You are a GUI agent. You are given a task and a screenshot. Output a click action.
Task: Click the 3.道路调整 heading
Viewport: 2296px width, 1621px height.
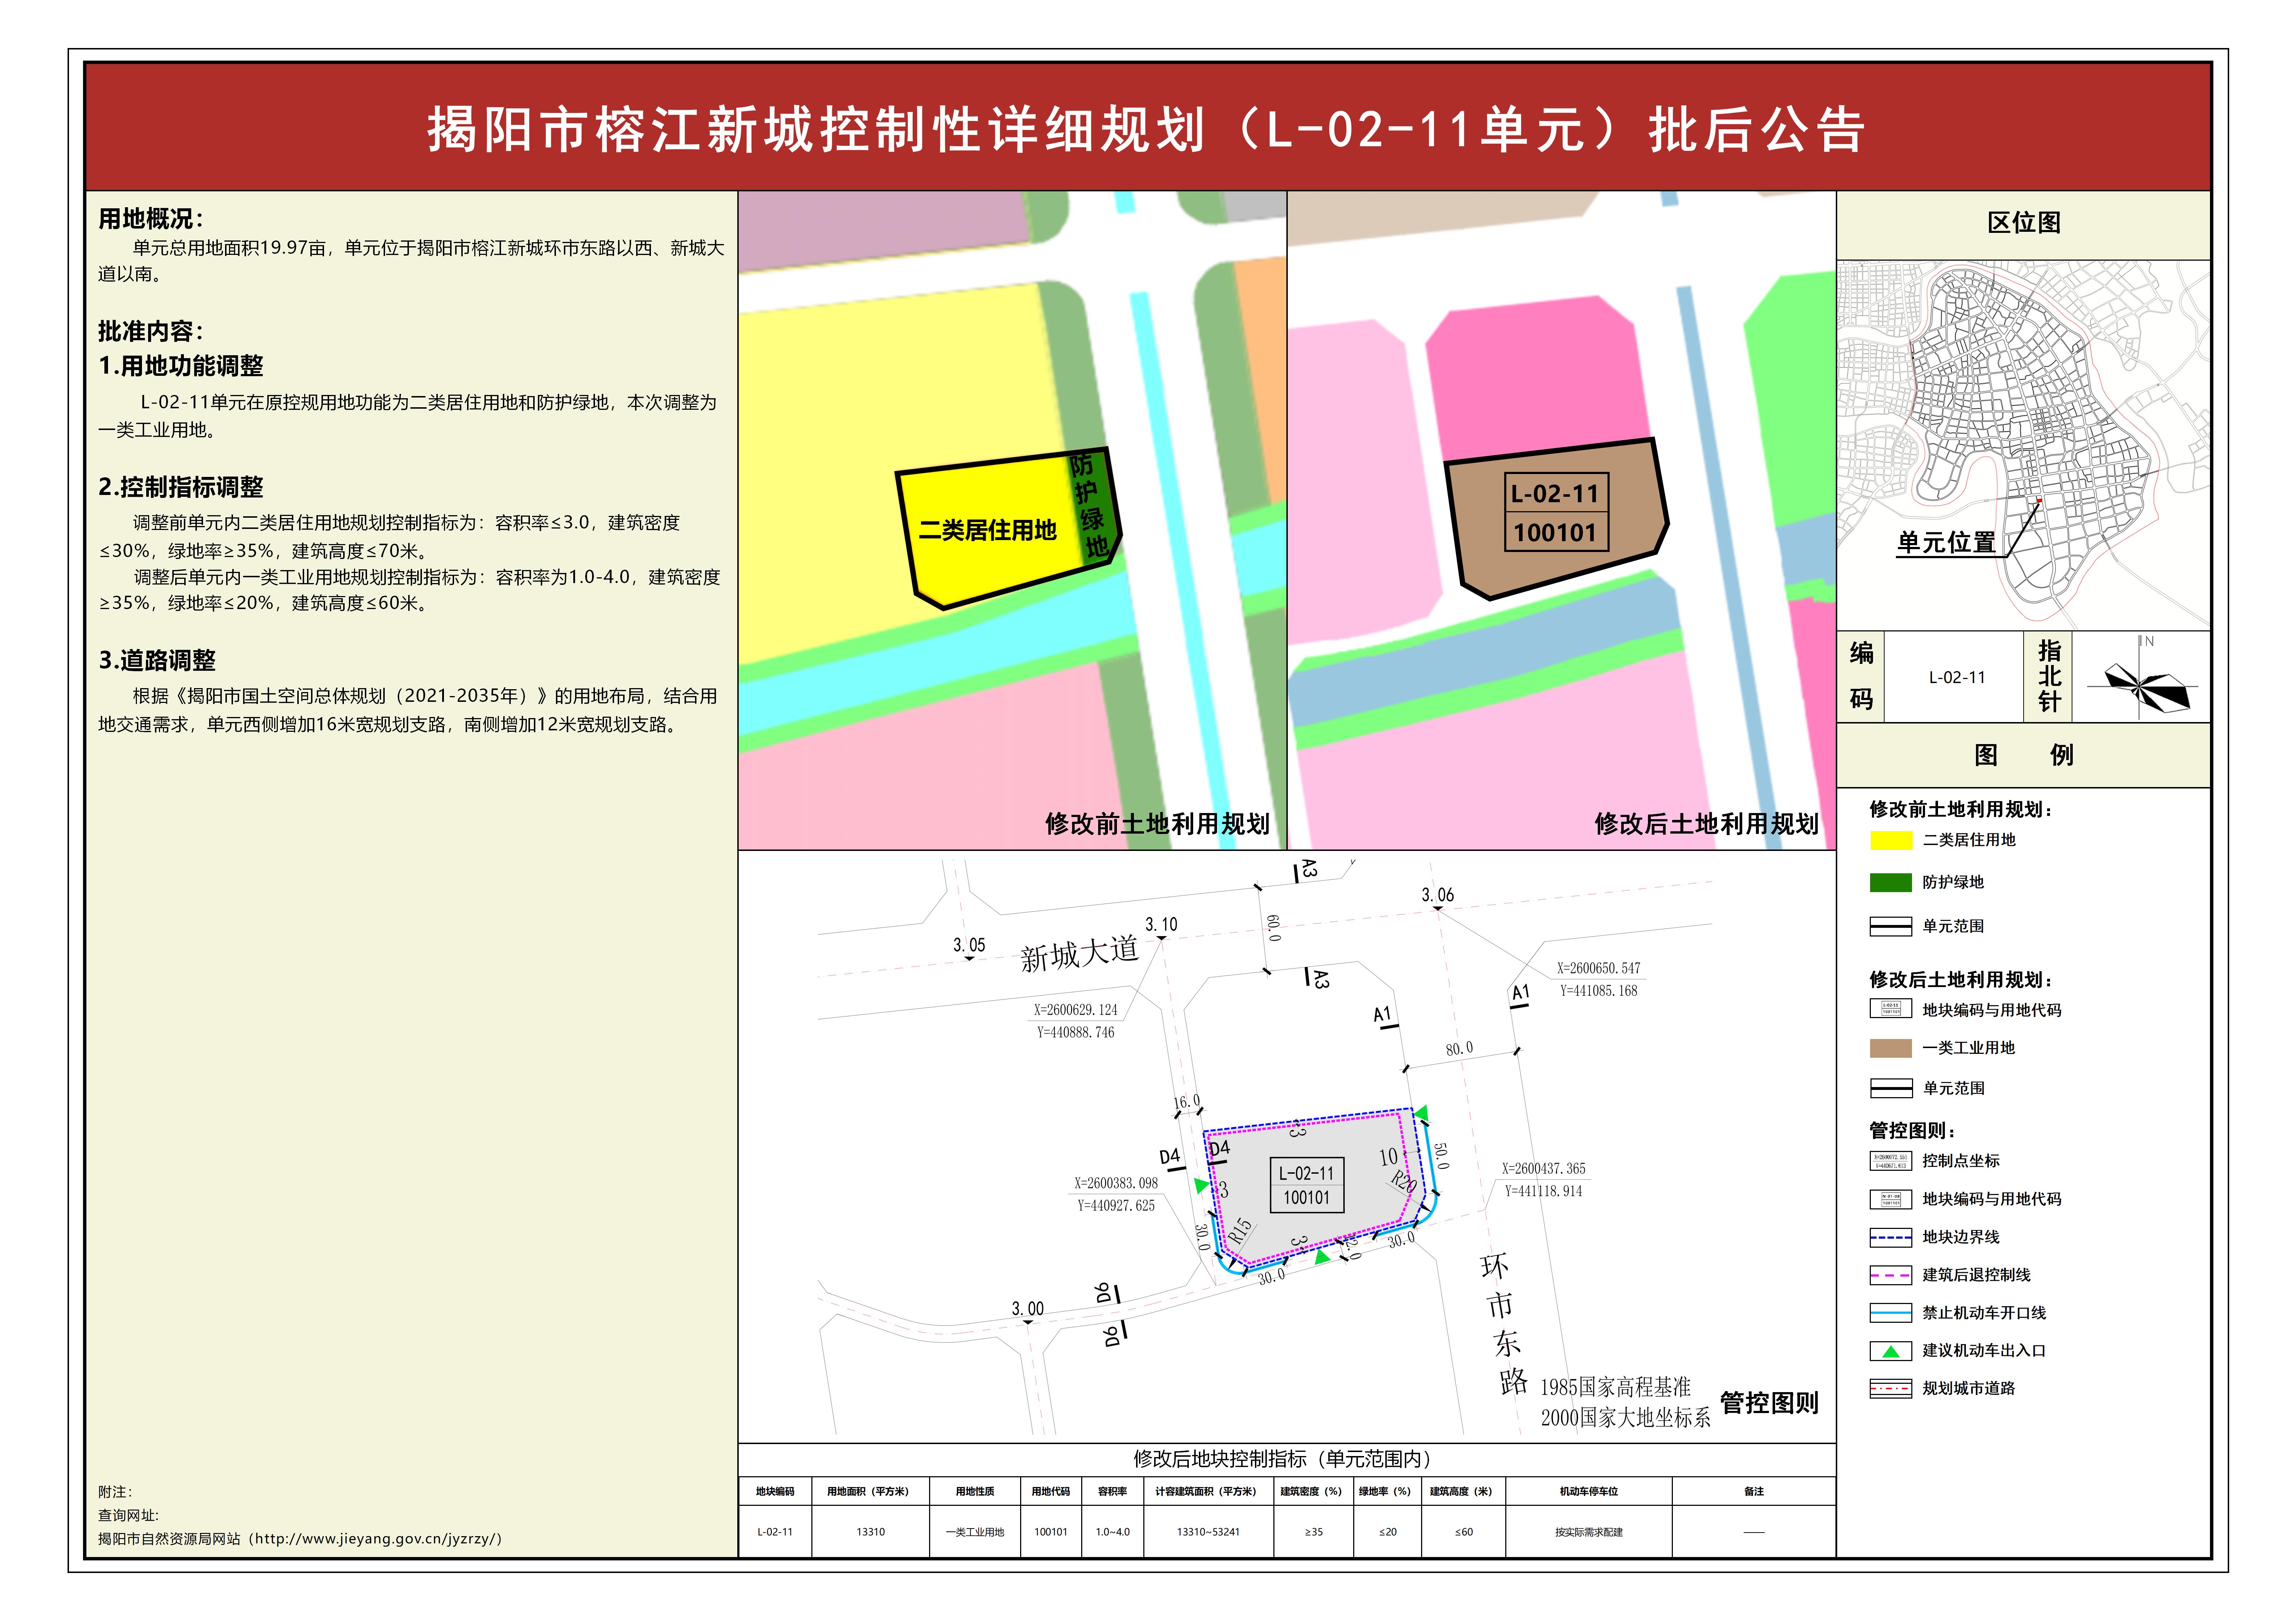(x=157, y=661)
